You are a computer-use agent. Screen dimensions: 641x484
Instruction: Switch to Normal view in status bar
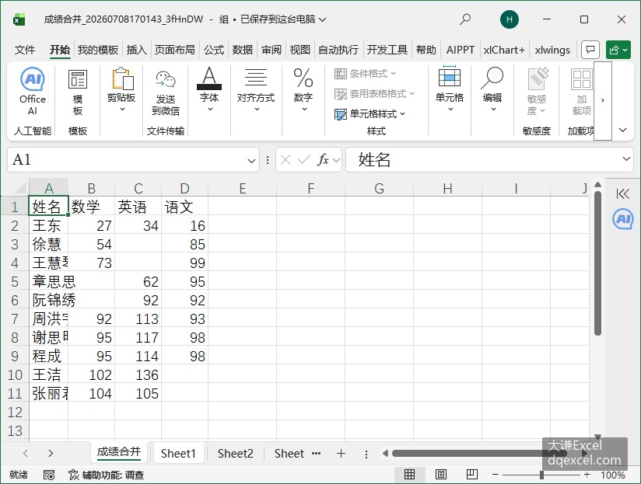(x=410, y=474)
